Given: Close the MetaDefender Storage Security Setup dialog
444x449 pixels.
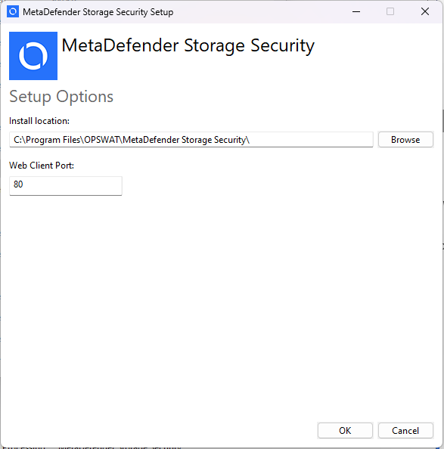Looking at the screenshot, I should (x=425, y=12).
